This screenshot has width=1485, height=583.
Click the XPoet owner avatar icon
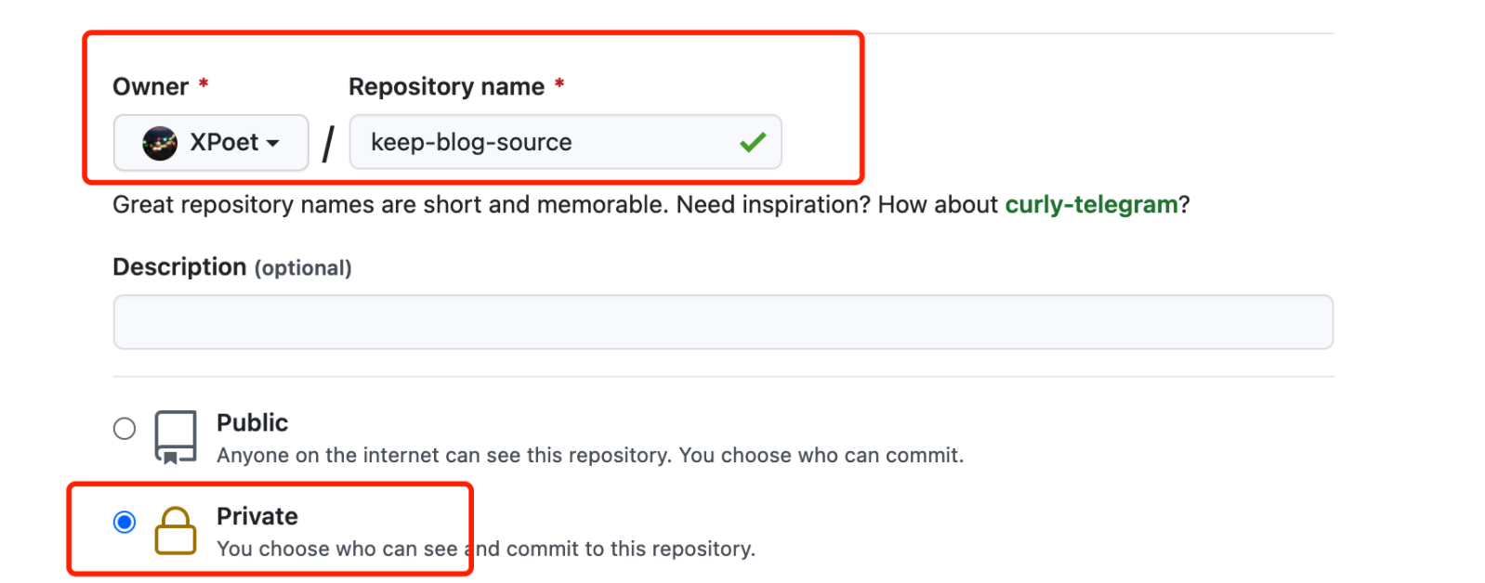(160, 143)
